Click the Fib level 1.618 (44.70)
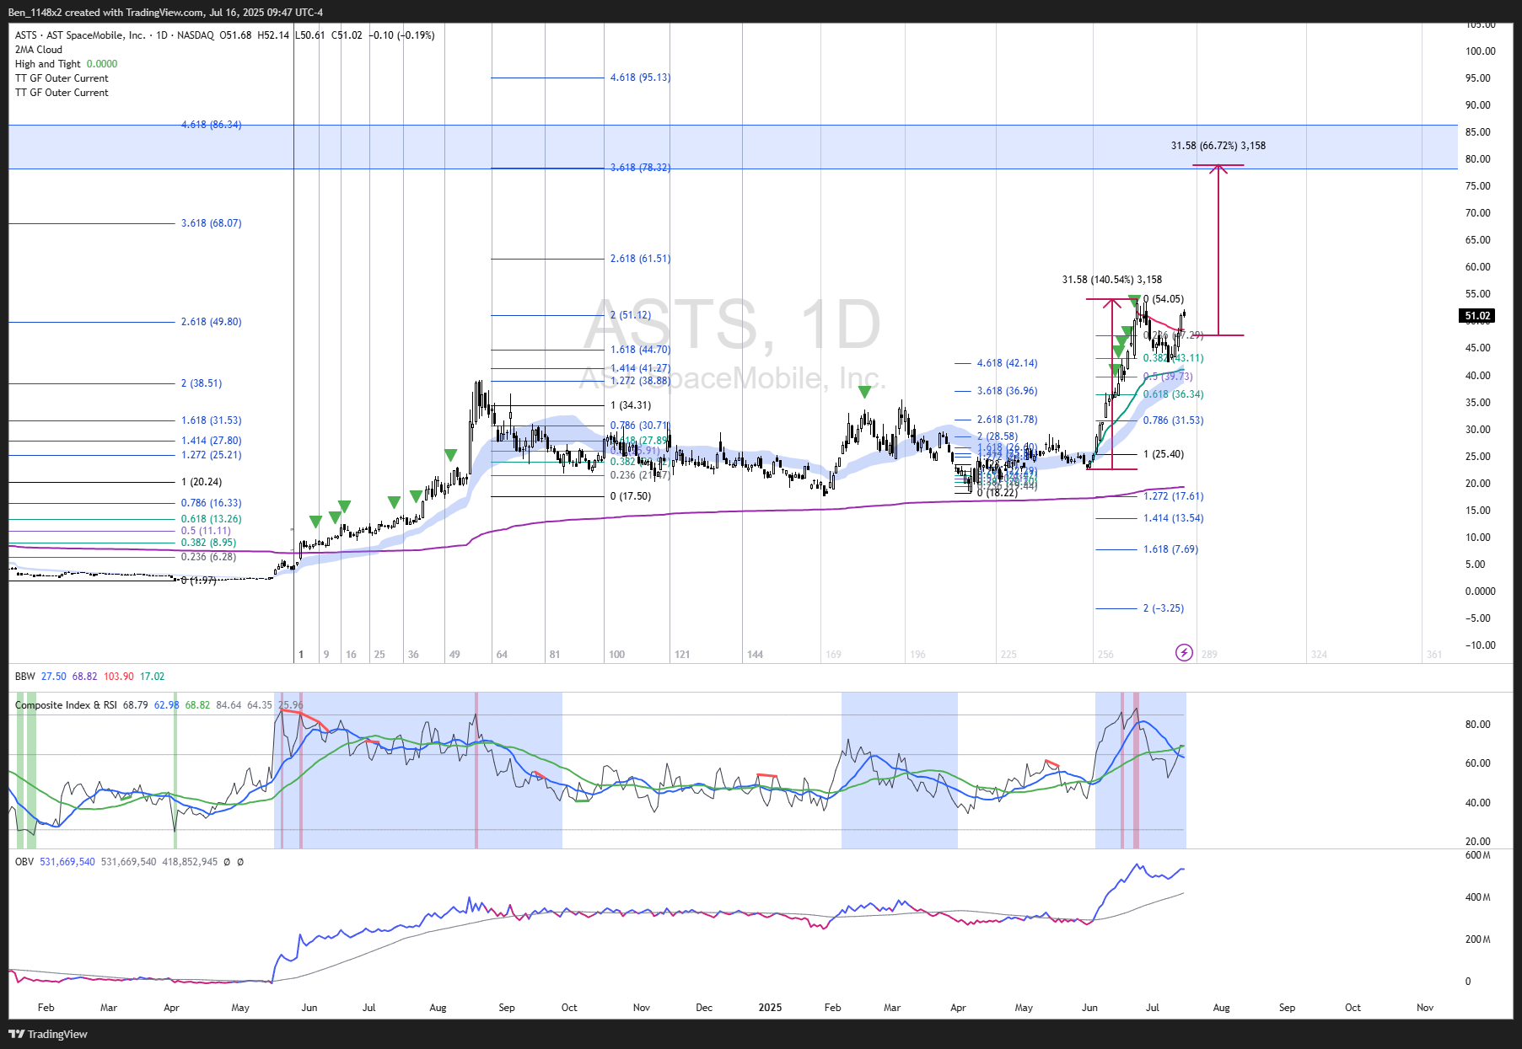This screenshot has width=1522, height=1049. coord(640,350)
